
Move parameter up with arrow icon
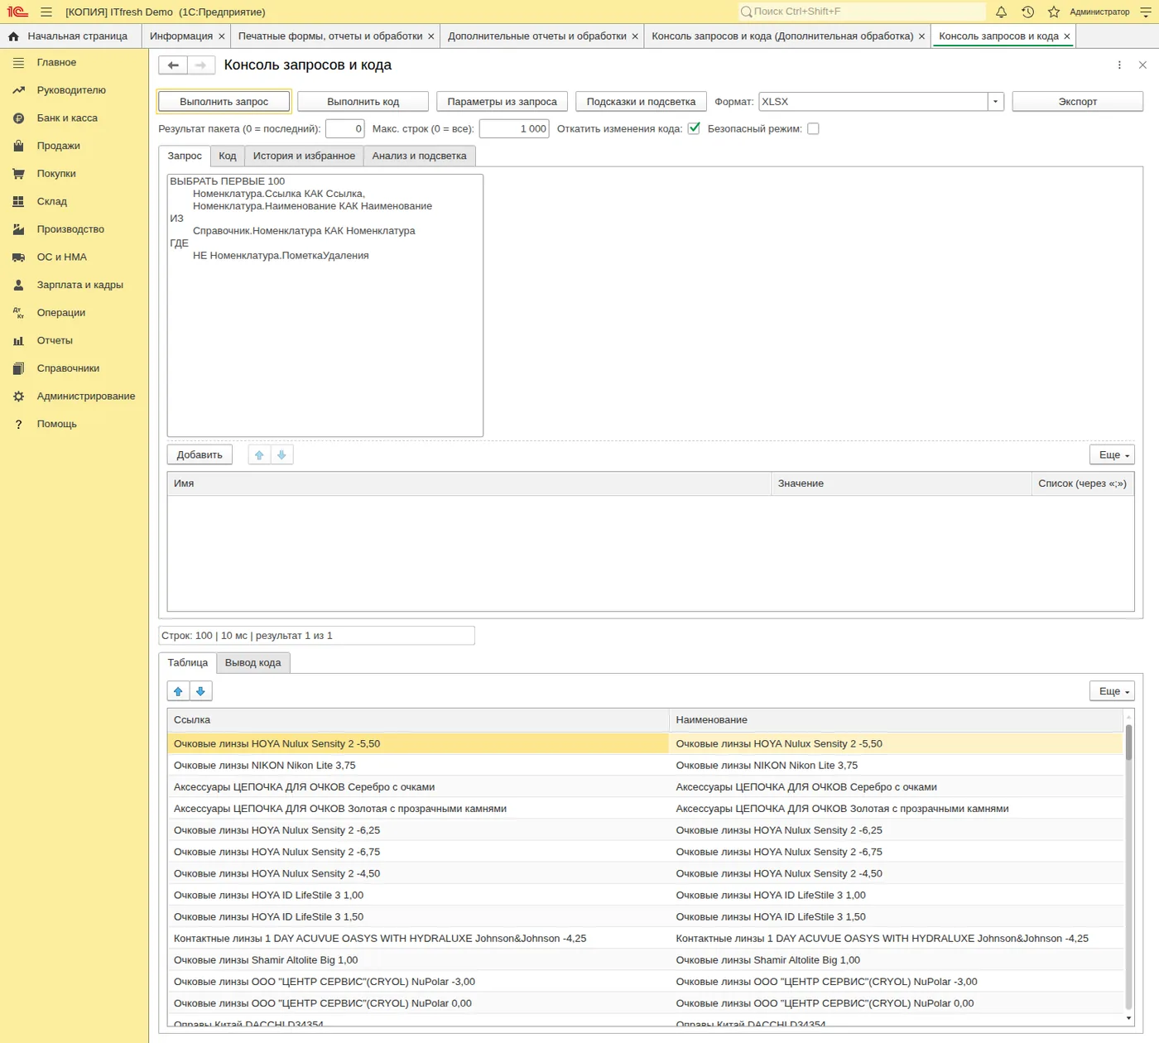(259, 454)
